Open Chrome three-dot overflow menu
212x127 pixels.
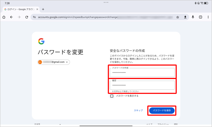[208, 17]
